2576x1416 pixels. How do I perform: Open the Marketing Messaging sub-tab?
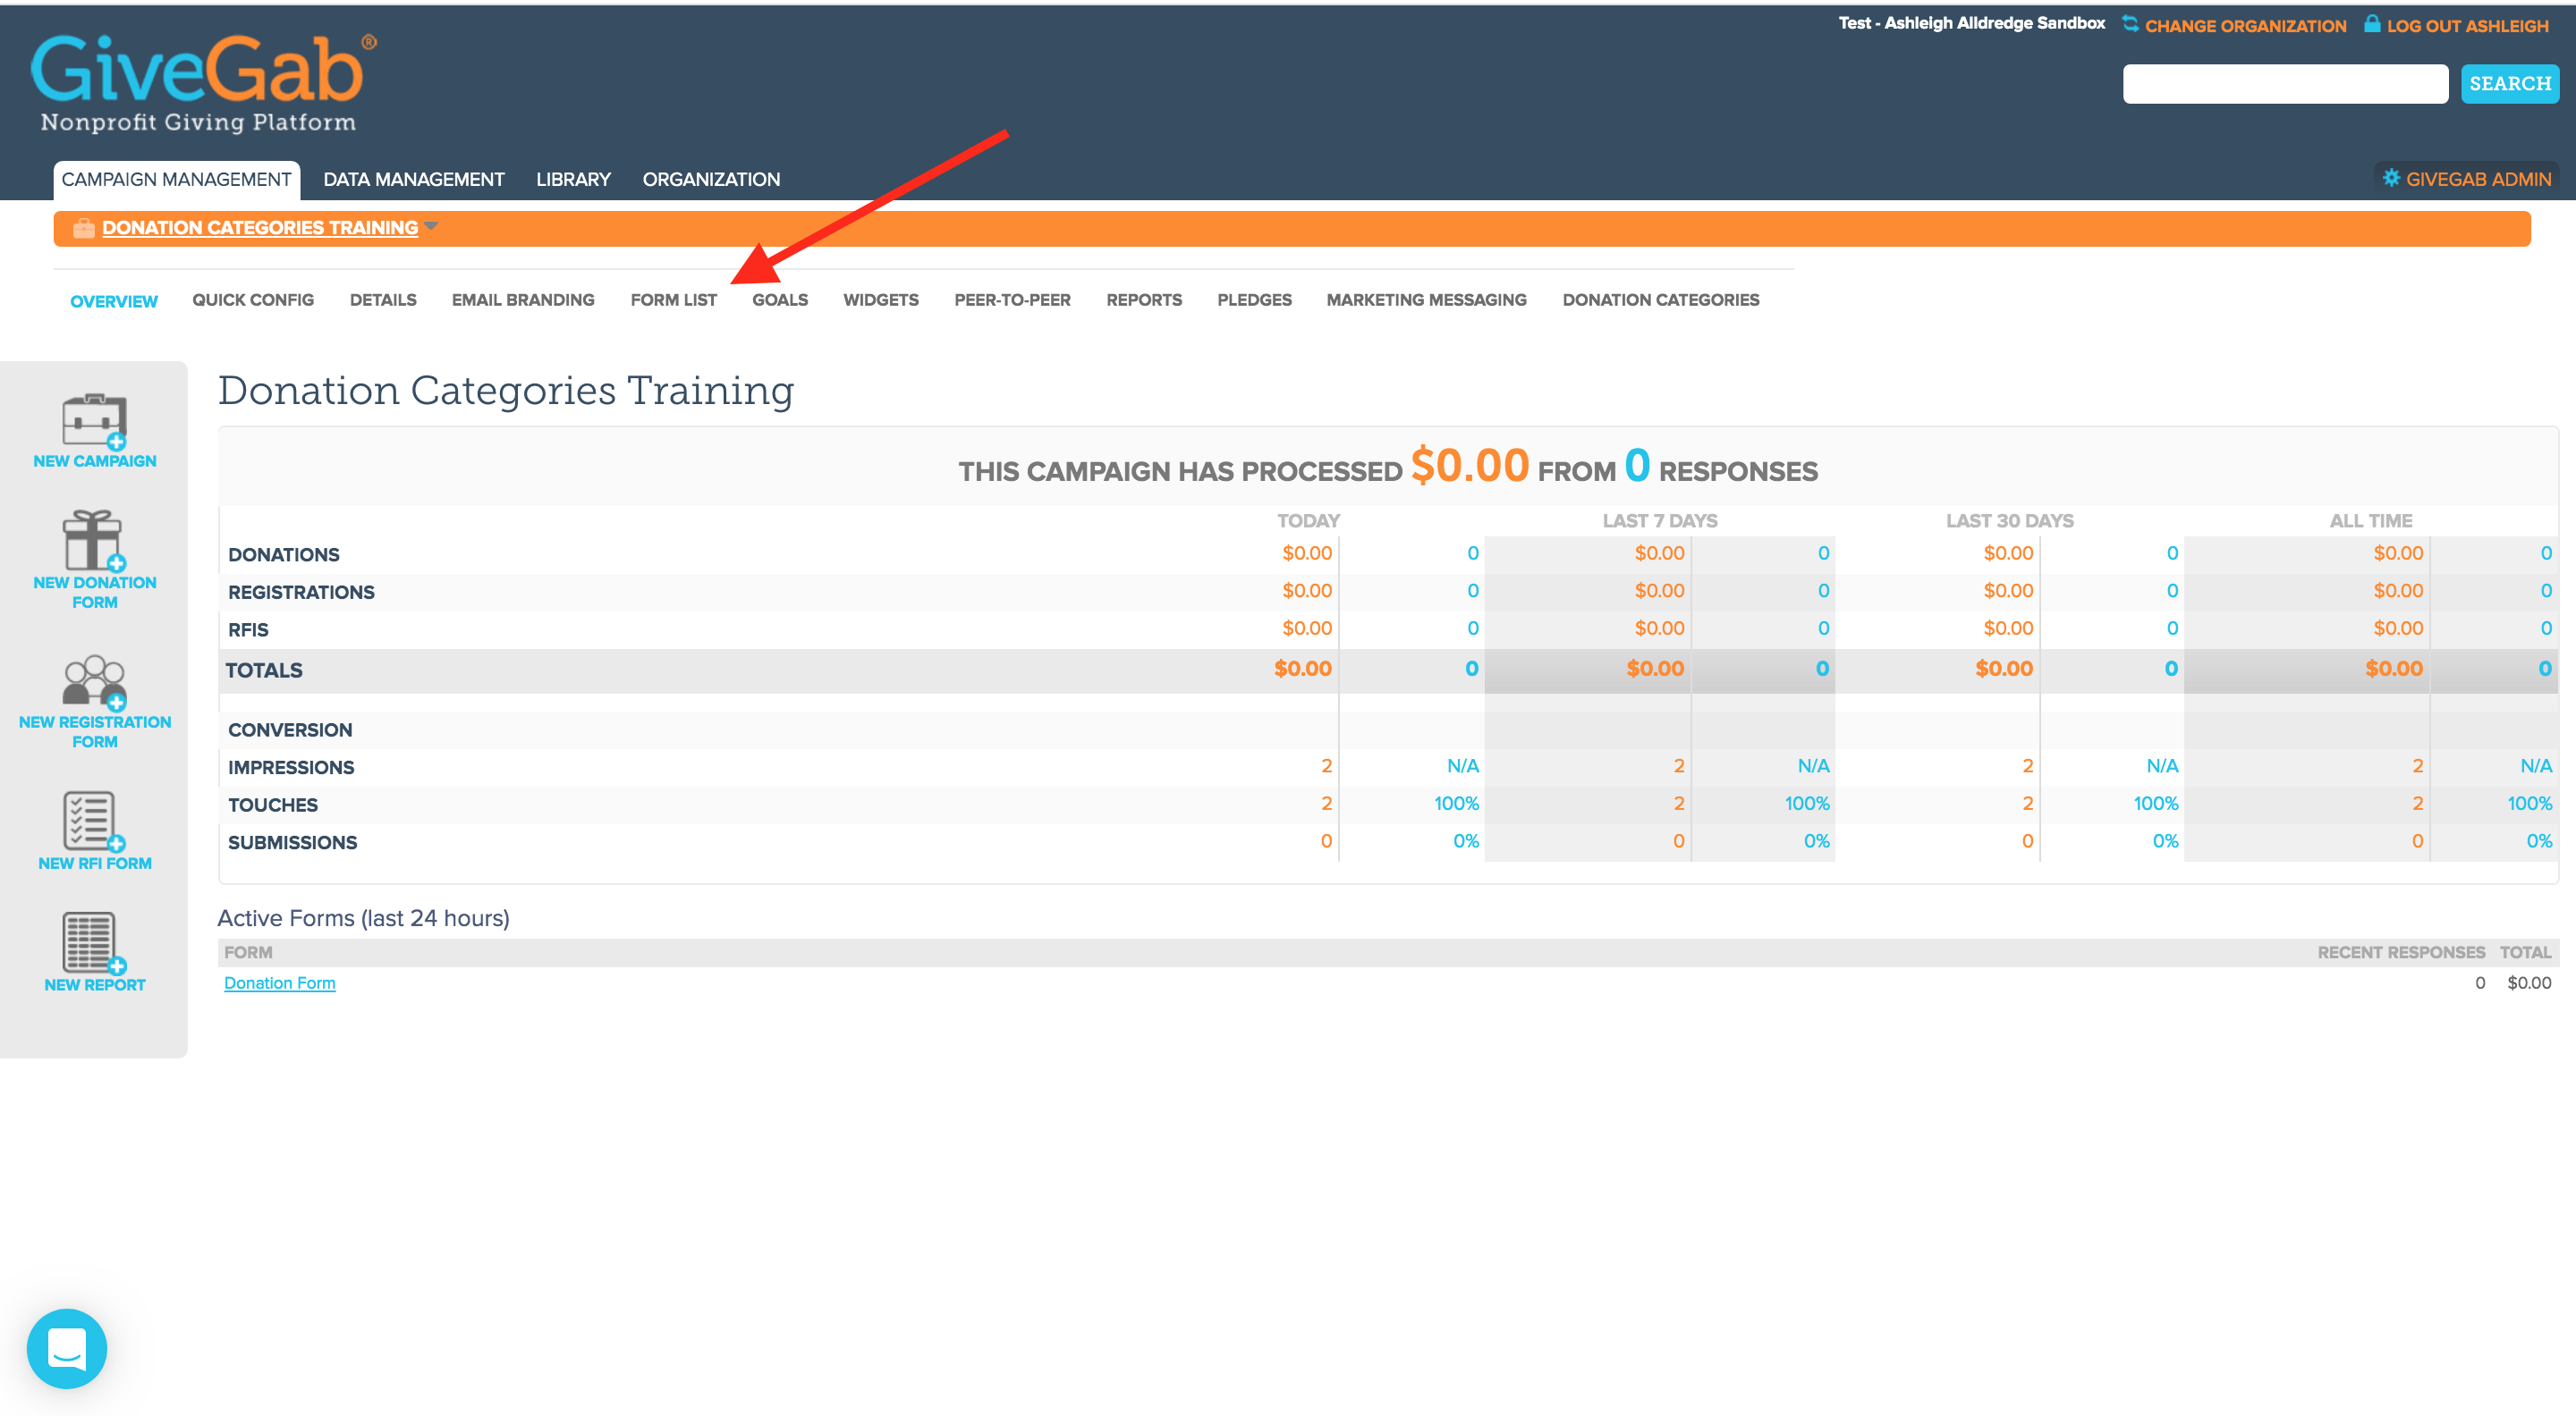tap(1426, 299)
